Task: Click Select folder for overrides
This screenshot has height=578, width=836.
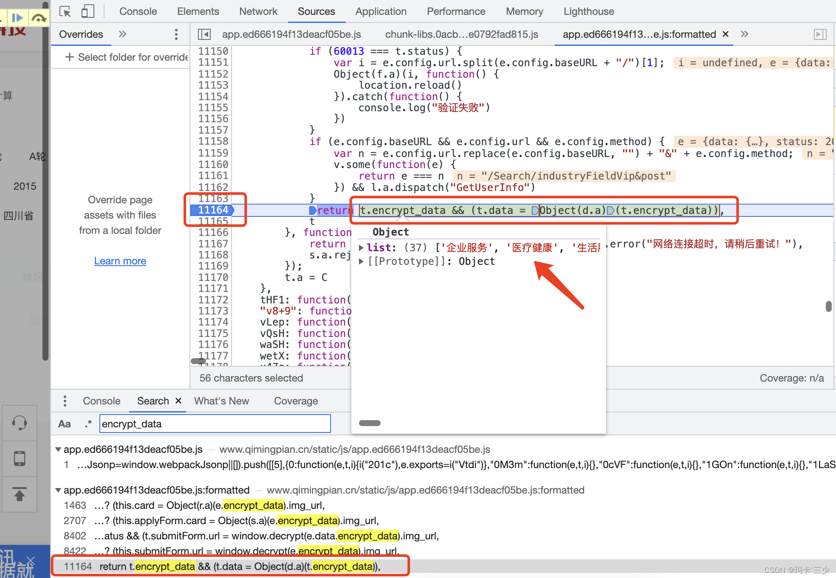Action: [126, 57]
